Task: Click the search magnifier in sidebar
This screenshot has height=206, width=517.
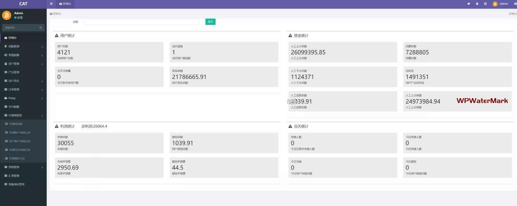Action: [41, 28]
